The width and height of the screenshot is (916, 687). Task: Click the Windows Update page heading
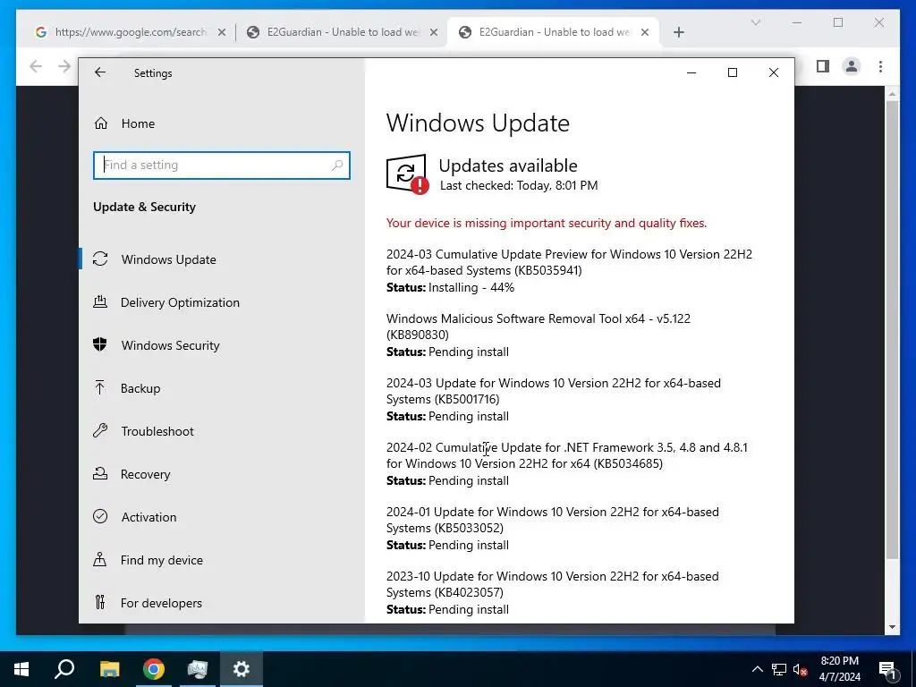pyautogui.click(x=478, y=123)
